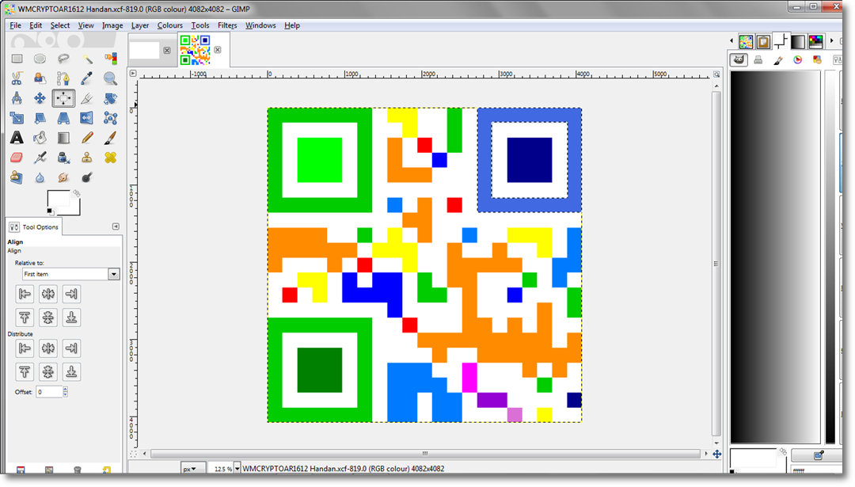Image resolution: width=855 pixels, height=487 pixels.
Task: Pick the Pencil tool
Action: coord(87,138)
